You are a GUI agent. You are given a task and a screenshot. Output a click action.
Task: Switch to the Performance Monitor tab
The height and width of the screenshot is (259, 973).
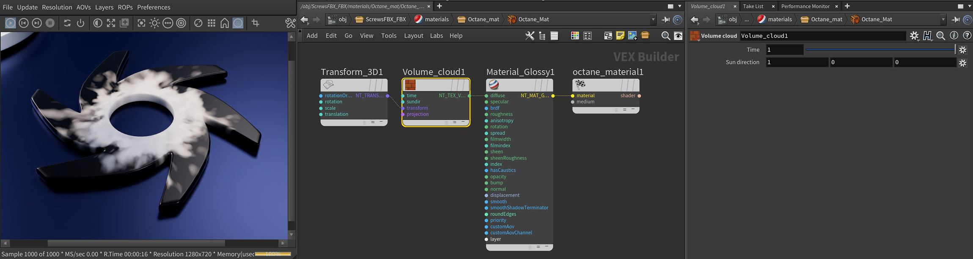tap(805, 6)
